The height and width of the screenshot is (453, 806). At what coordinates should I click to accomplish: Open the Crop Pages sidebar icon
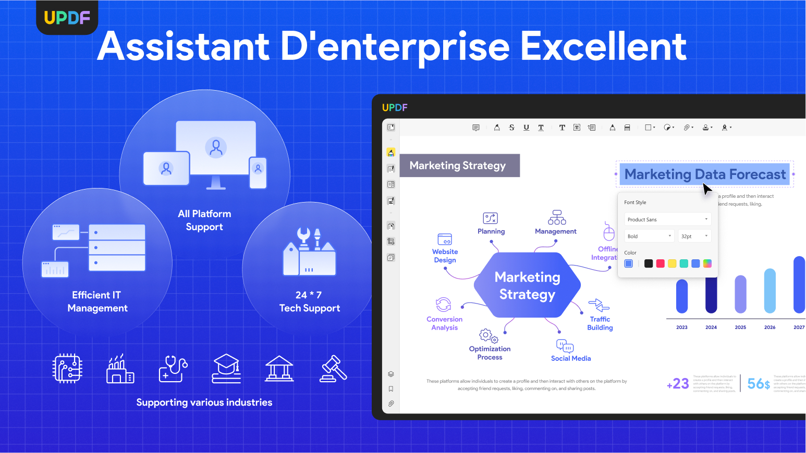click(x=391, y=242)
